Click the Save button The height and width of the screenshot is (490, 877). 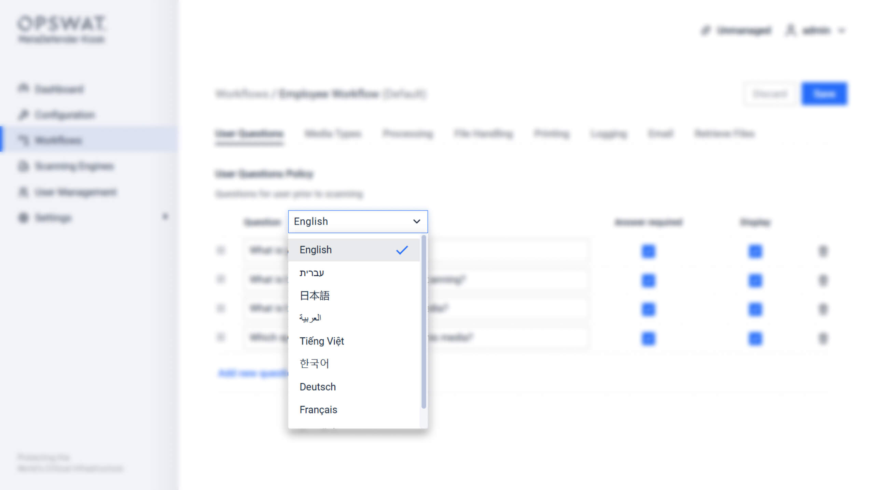pos(825,94)
